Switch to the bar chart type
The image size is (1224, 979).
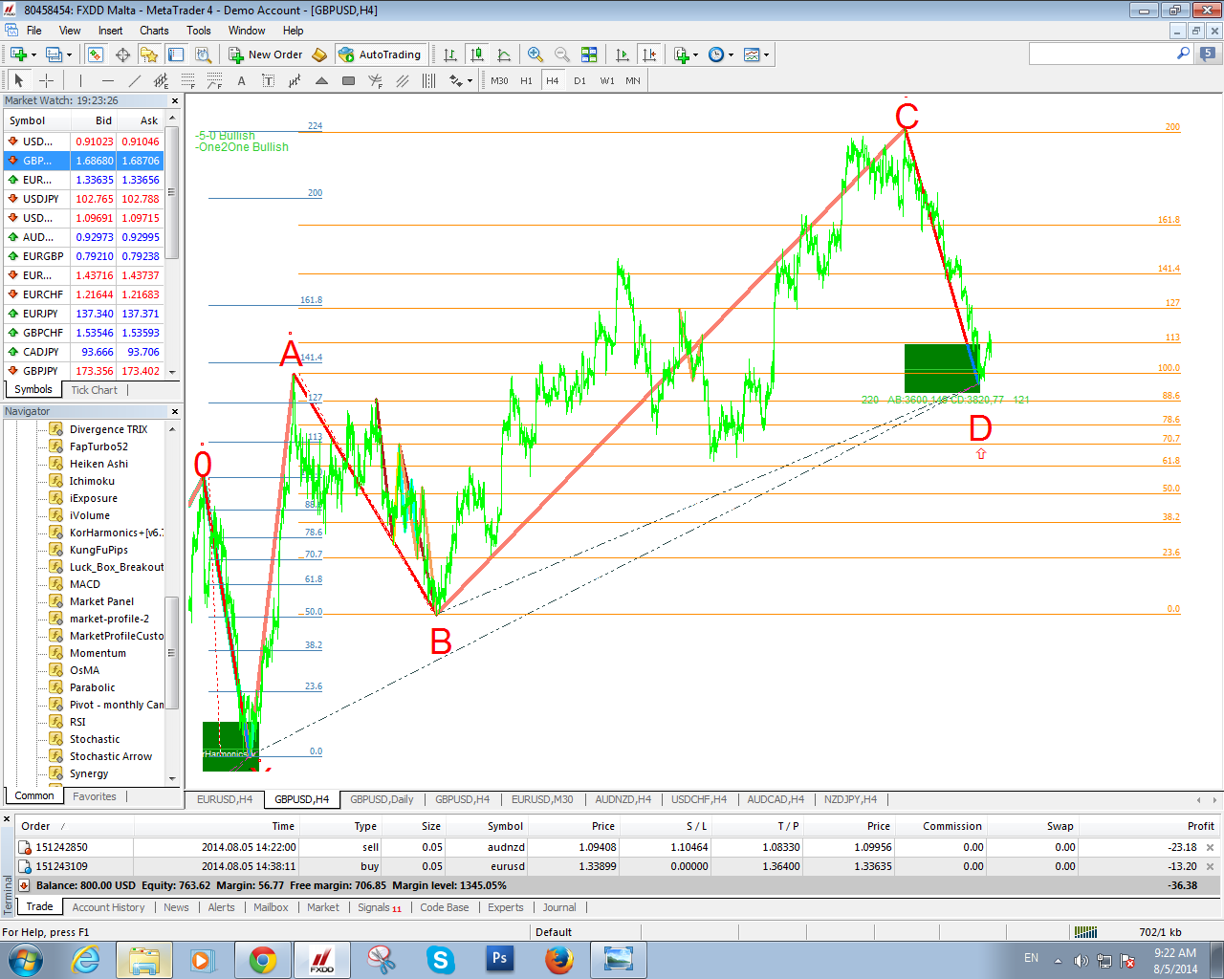(450, 54)
